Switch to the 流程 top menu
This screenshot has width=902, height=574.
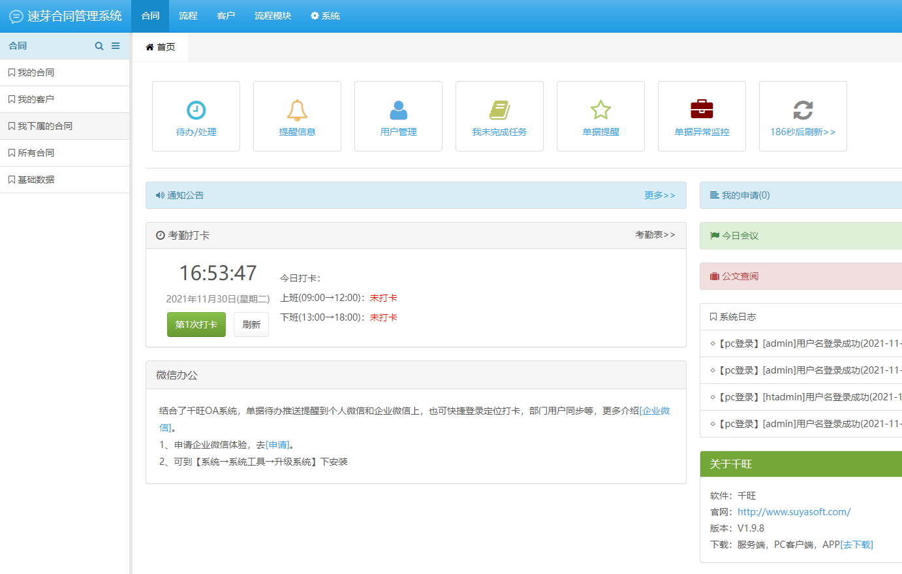188,16
